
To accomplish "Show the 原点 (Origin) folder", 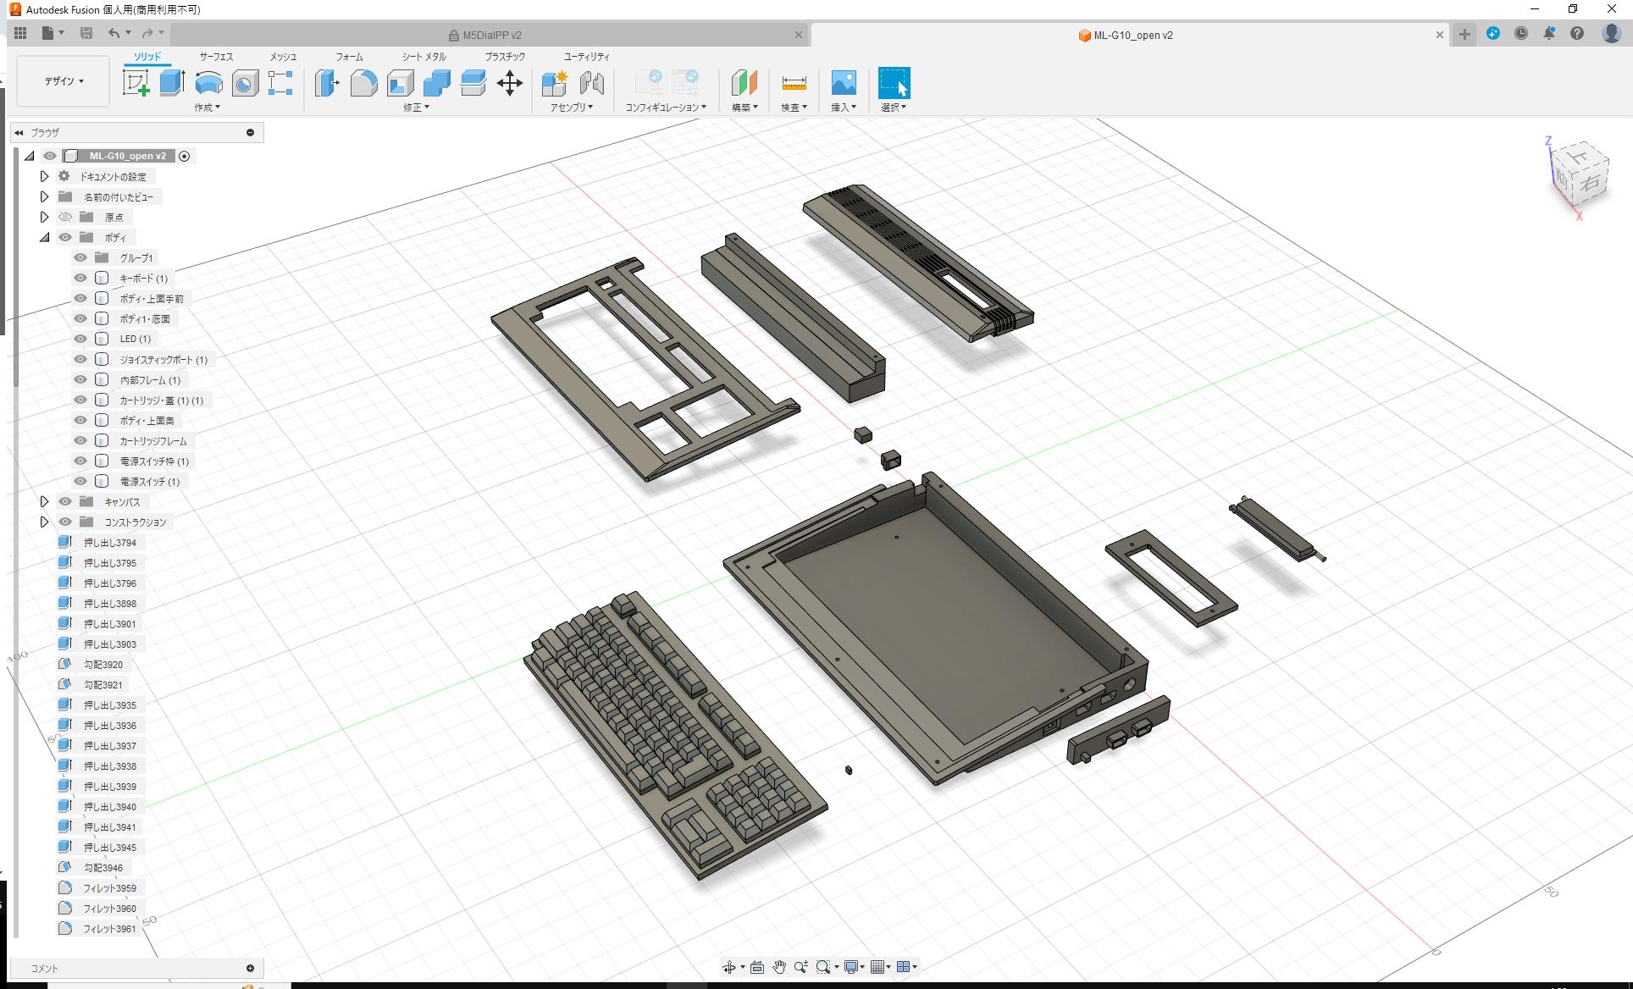I will pos(65,217).
